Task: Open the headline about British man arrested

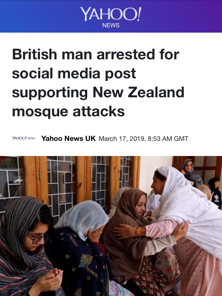Action: tap(98, 83)
